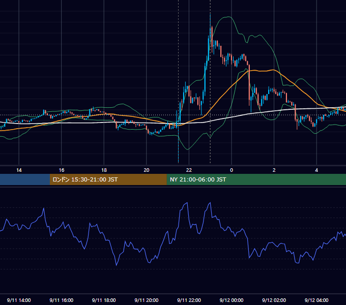This screenshot has height=305, width=346.
Task: Click the 20 hour label on the price chart axis
Action: (147, 170)
